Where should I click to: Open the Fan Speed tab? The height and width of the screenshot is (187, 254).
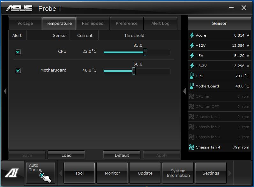pos(93,24)
